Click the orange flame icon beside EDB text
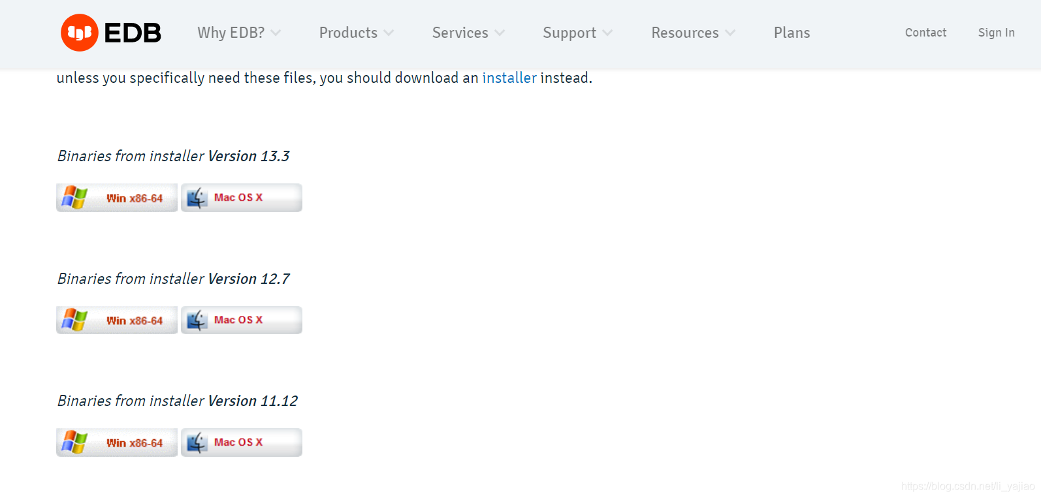The width and height of the screenshot is (1041, 498). pos(78,32)
